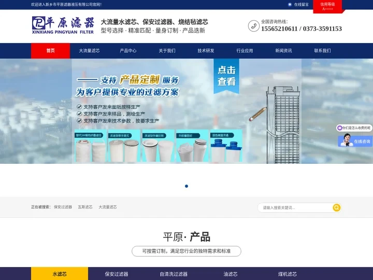Screen dimensions: 373x280
Task: Click the 平原滤器 company logo
Action: (63, 25)
